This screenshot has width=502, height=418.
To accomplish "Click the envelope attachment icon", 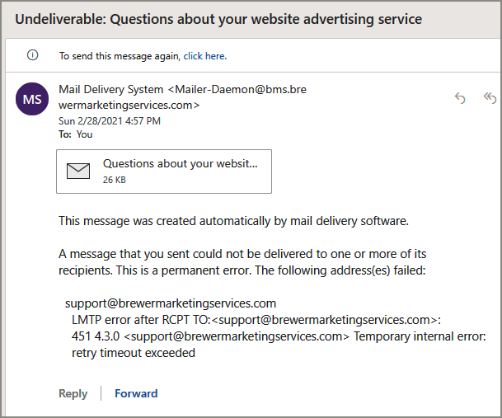I will (78, 171).
